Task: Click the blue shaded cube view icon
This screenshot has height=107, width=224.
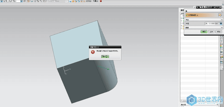Action: [70, 1]
